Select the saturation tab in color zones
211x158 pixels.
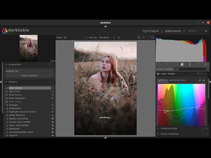click(174, 80)
